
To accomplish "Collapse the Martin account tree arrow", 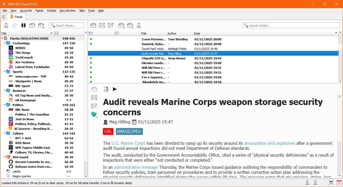I will point(2,39).
